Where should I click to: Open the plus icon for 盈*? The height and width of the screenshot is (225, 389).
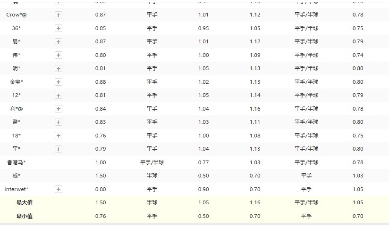pos(59,122)
